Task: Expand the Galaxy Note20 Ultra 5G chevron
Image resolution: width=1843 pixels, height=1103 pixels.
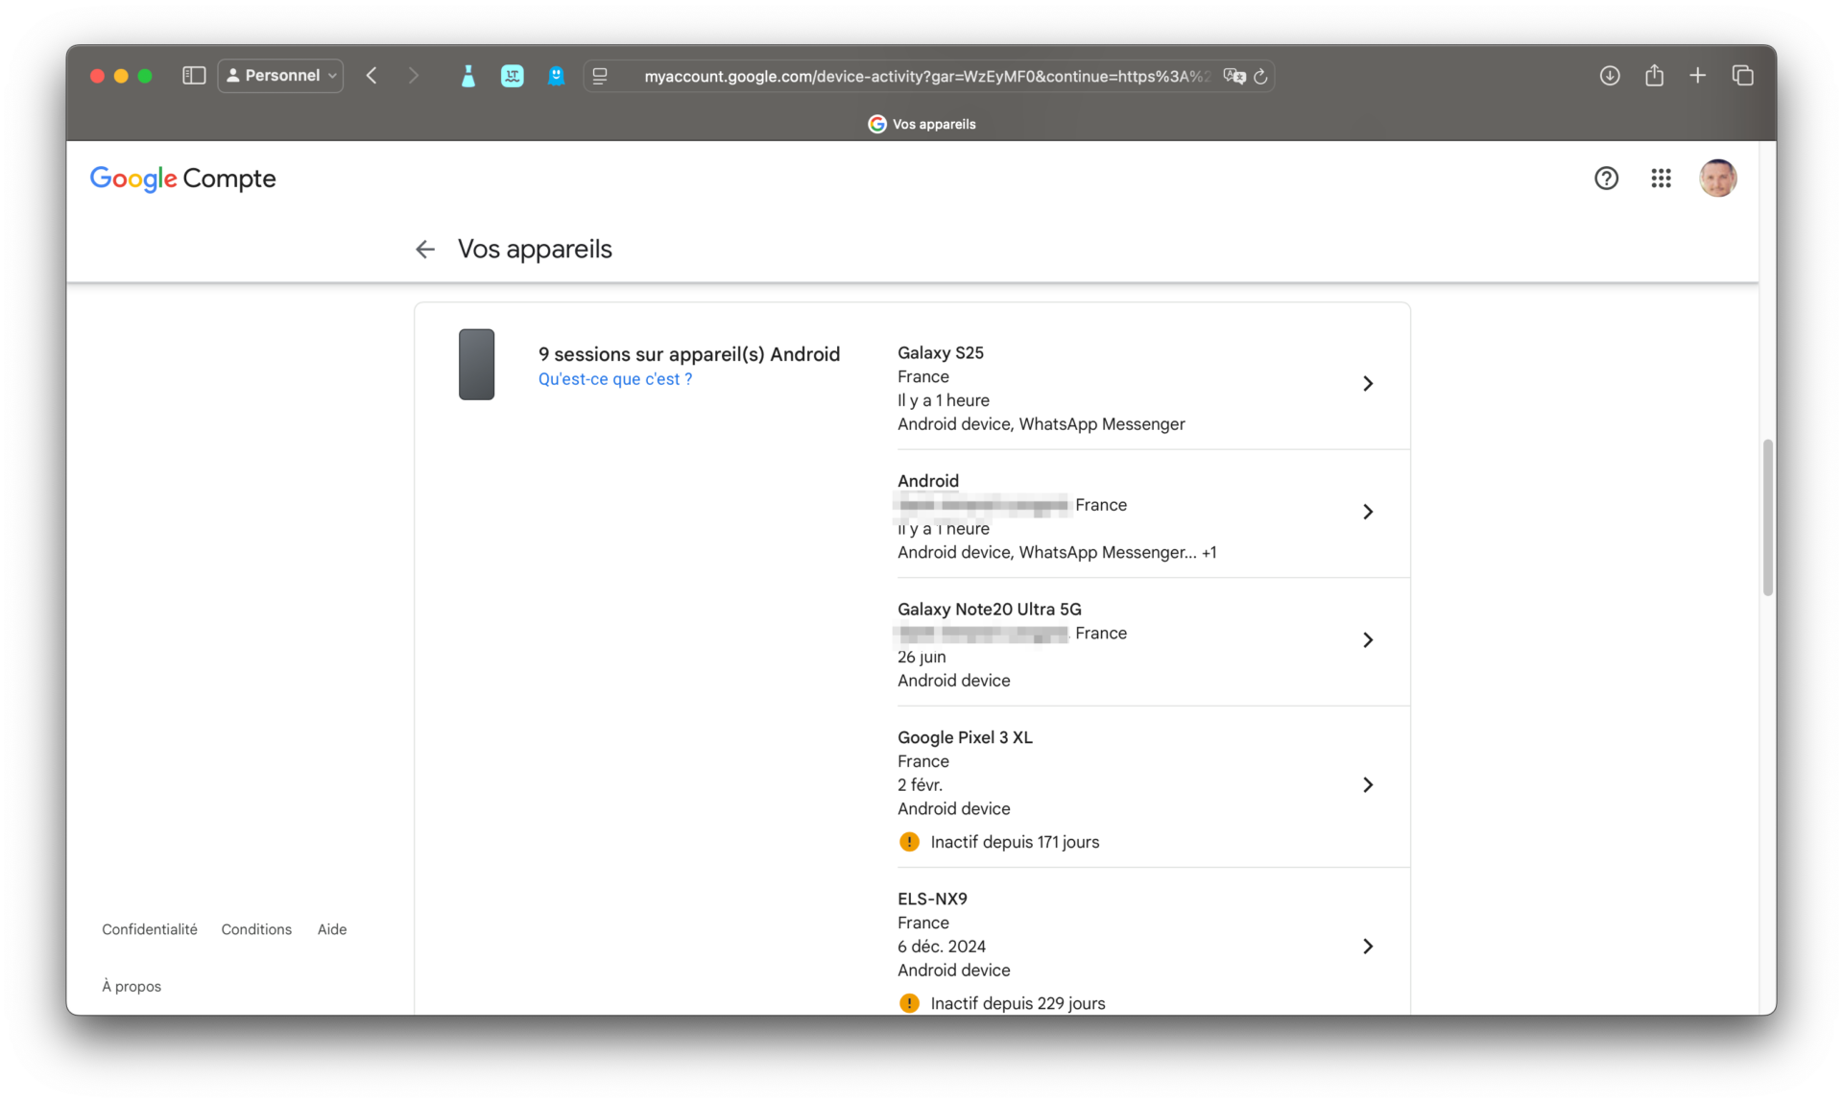Action: [1368, 640]
